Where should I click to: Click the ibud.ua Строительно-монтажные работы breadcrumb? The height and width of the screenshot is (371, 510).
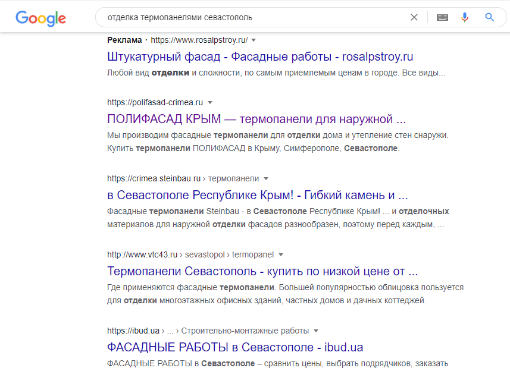click(244, 331)
